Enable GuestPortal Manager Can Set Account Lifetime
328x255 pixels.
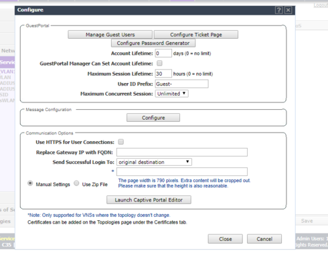tap(159, 64)
